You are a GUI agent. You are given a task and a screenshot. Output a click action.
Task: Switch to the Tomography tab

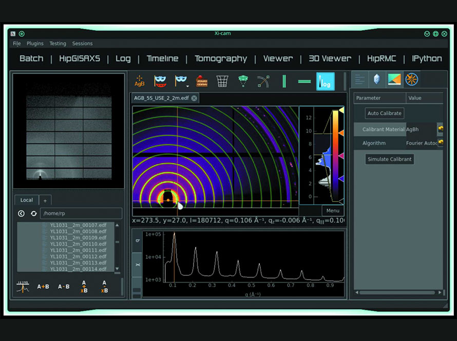[221, 58]
